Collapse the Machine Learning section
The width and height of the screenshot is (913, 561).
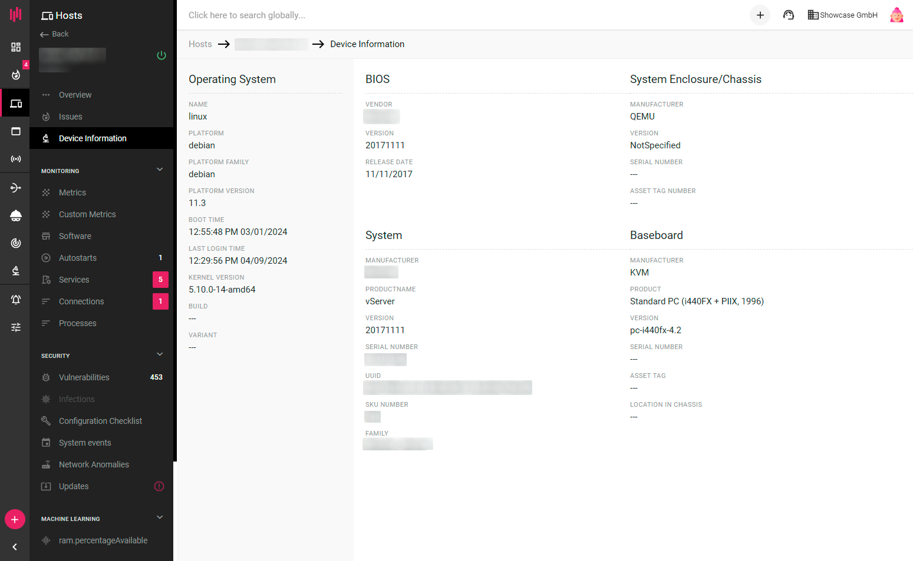pyautogui.click(x=160, y=518)
